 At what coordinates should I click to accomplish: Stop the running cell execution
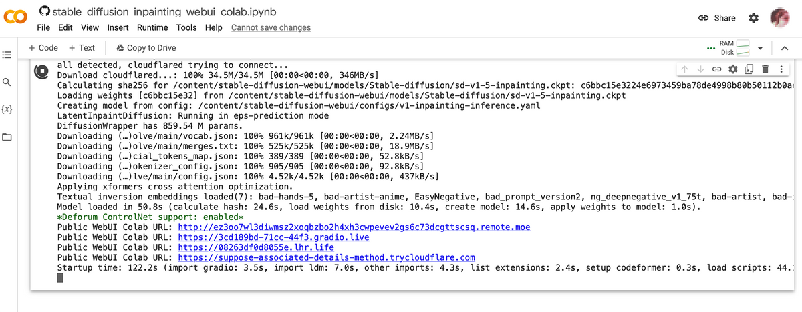(41, 71)
